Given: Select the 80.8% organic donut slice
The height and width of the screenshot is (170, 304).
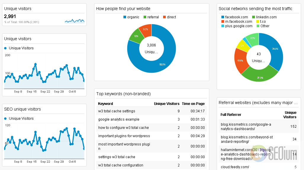Looking at the screenshot, I should [x=163, y=64].
